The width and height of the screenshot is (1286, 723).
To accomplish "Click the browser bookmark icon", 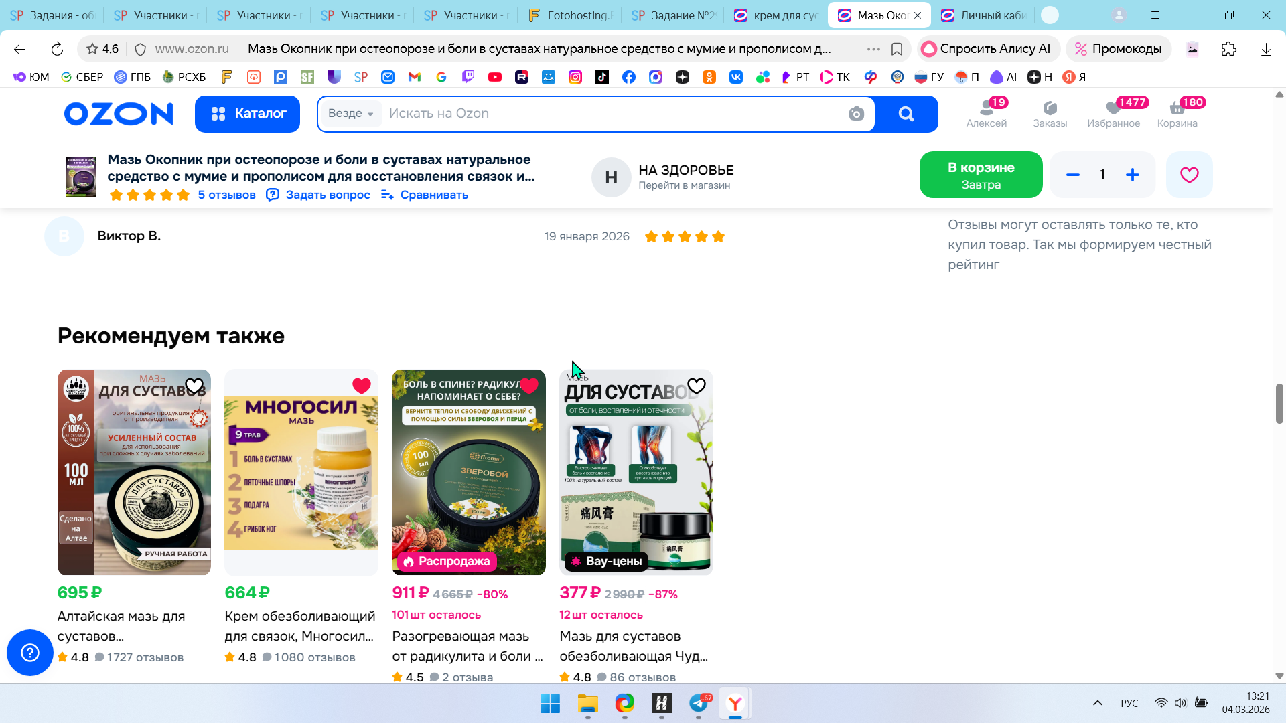I will (x=897, y=49).
